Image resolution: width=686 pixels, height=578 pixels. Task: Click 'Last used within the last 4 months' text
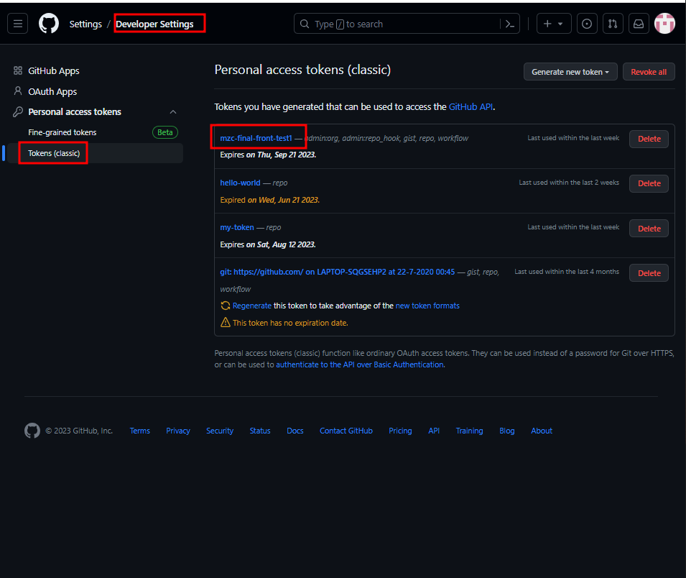click(567, 272)
